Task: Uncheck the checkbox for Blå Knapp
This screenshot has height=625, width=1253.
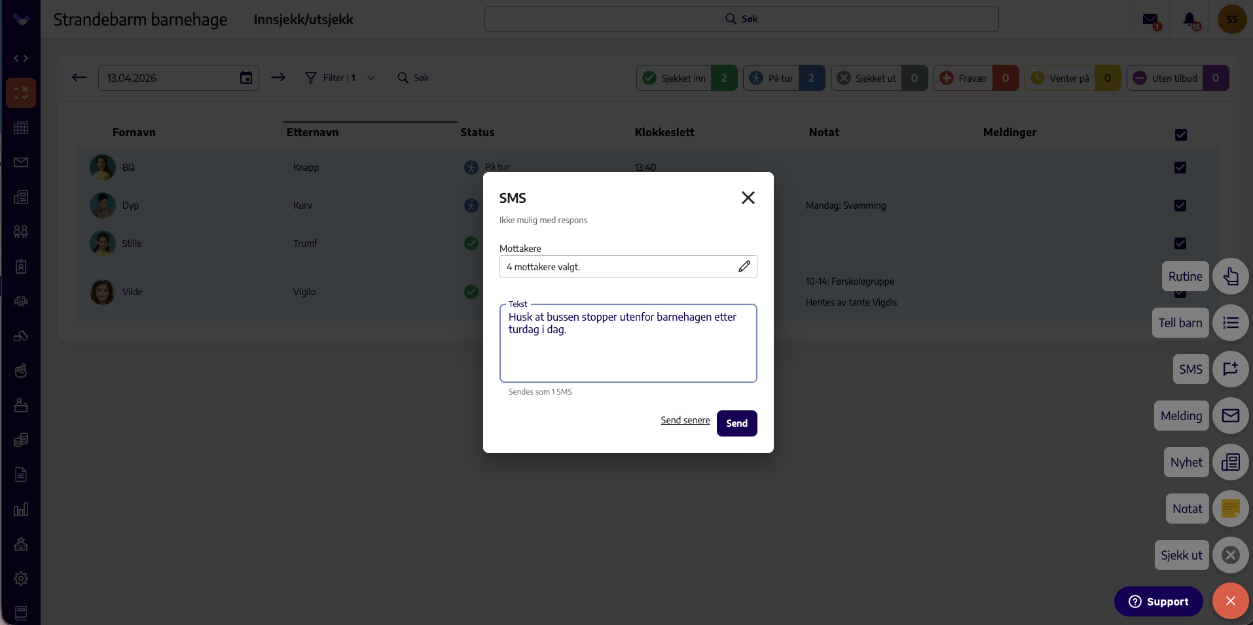Action: click(1180, 168)
